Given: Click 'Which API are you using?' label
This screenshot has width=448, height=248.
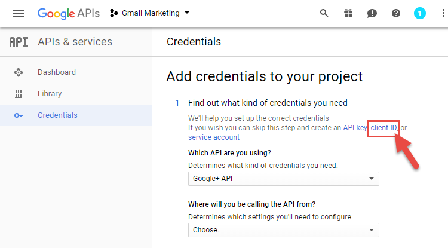Looking at the screenshot, I should click(x=229, y=153).
